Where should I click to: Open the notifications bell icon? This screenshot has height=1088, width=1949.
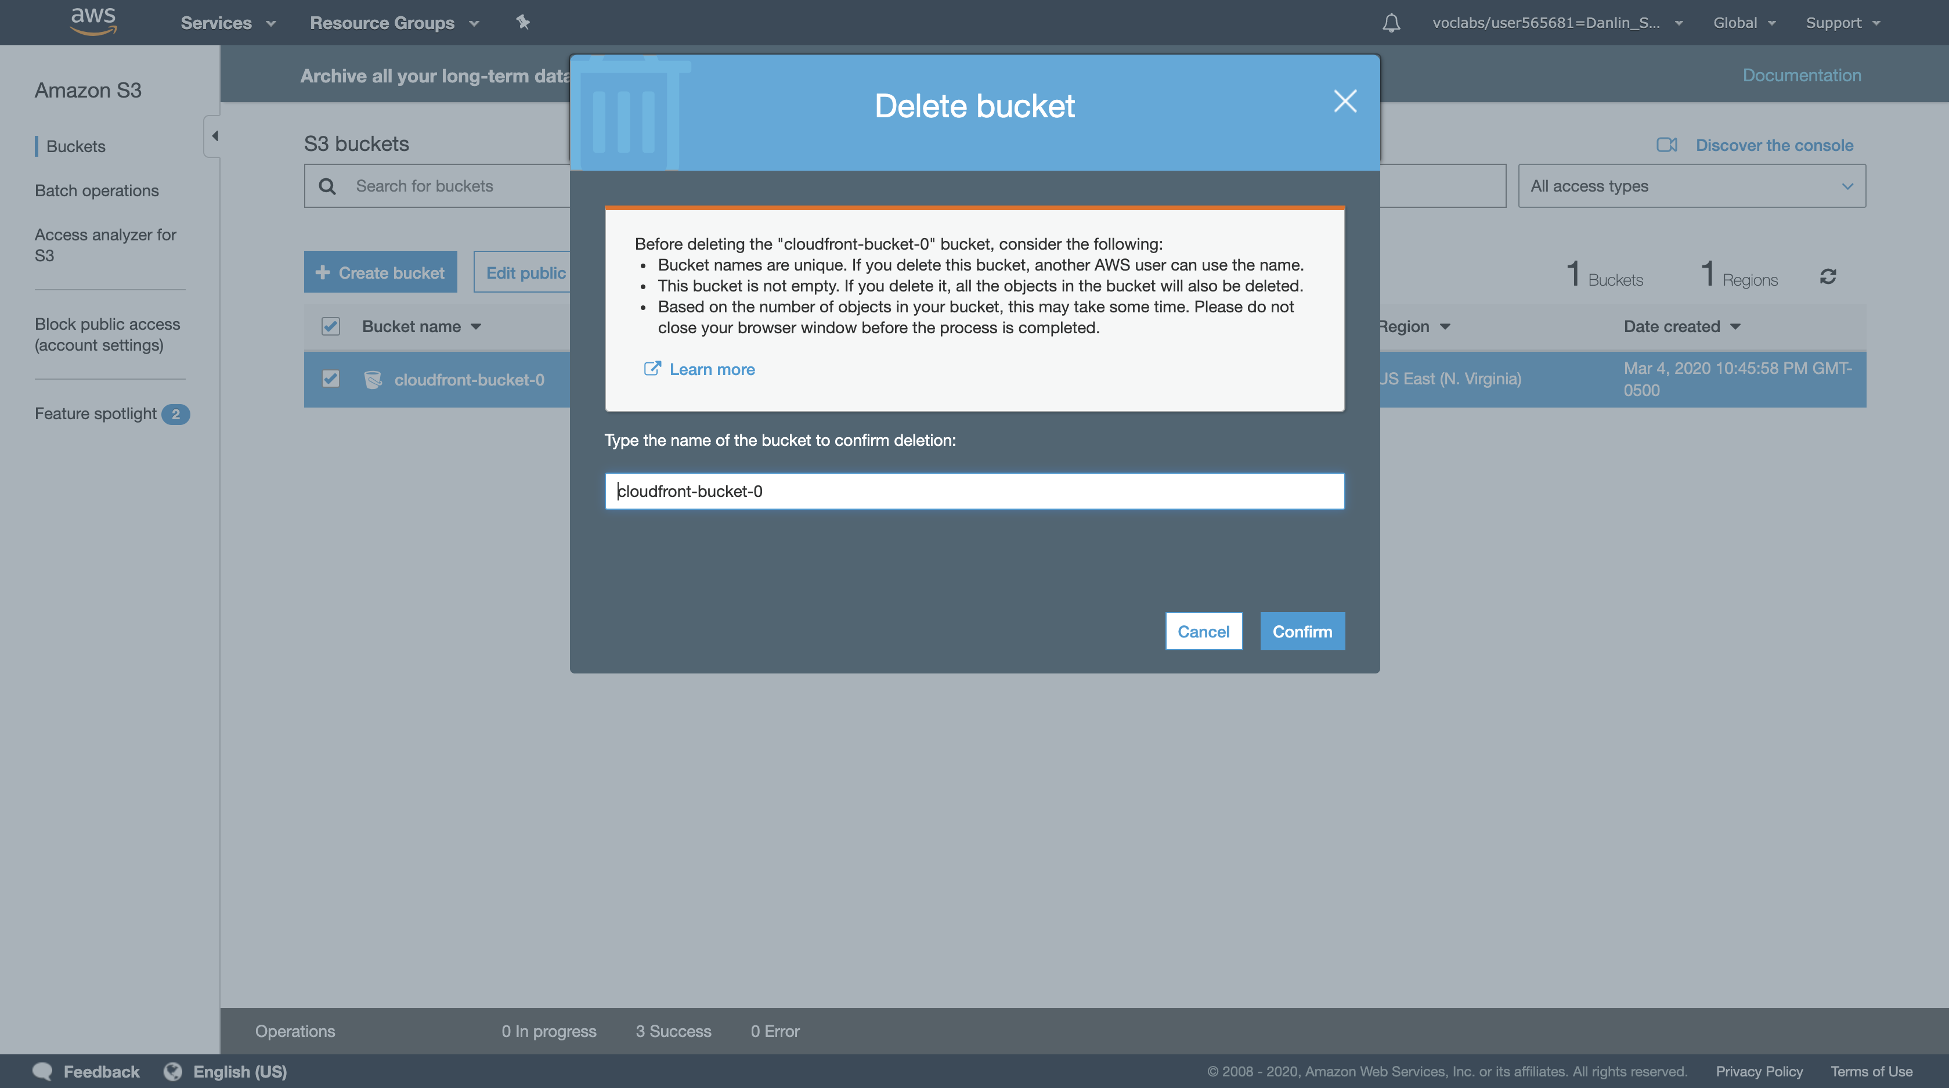[x=1391, y=23]
